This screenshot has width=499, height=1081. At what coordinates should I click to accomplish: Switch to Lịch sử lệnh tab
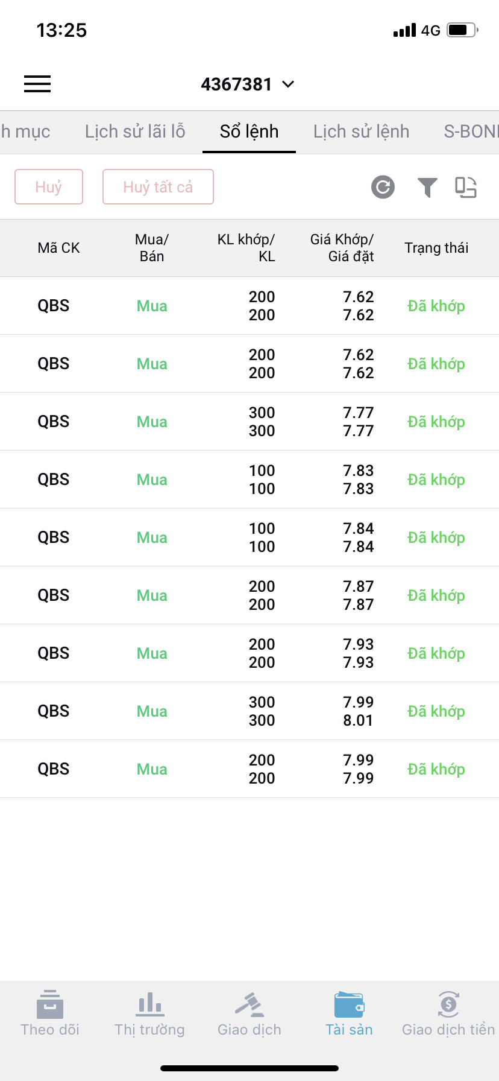click(361, 132)
